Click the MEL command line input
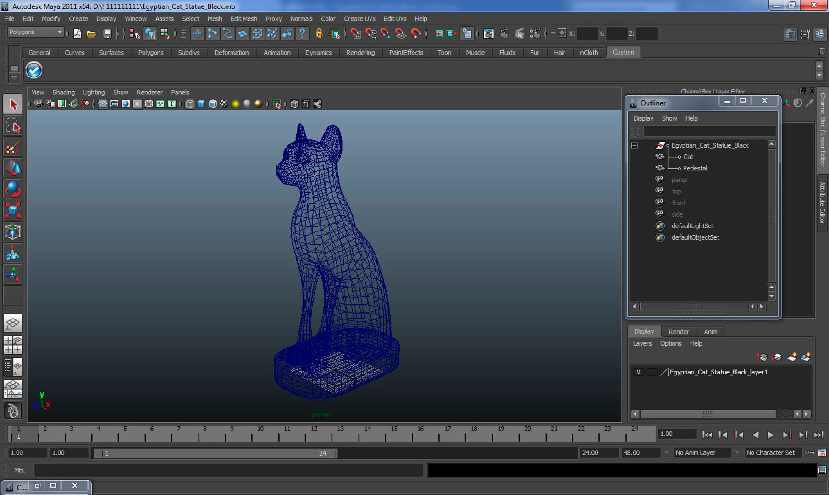The width and height of the screenshot is (829, 495). tap(228, 470)
